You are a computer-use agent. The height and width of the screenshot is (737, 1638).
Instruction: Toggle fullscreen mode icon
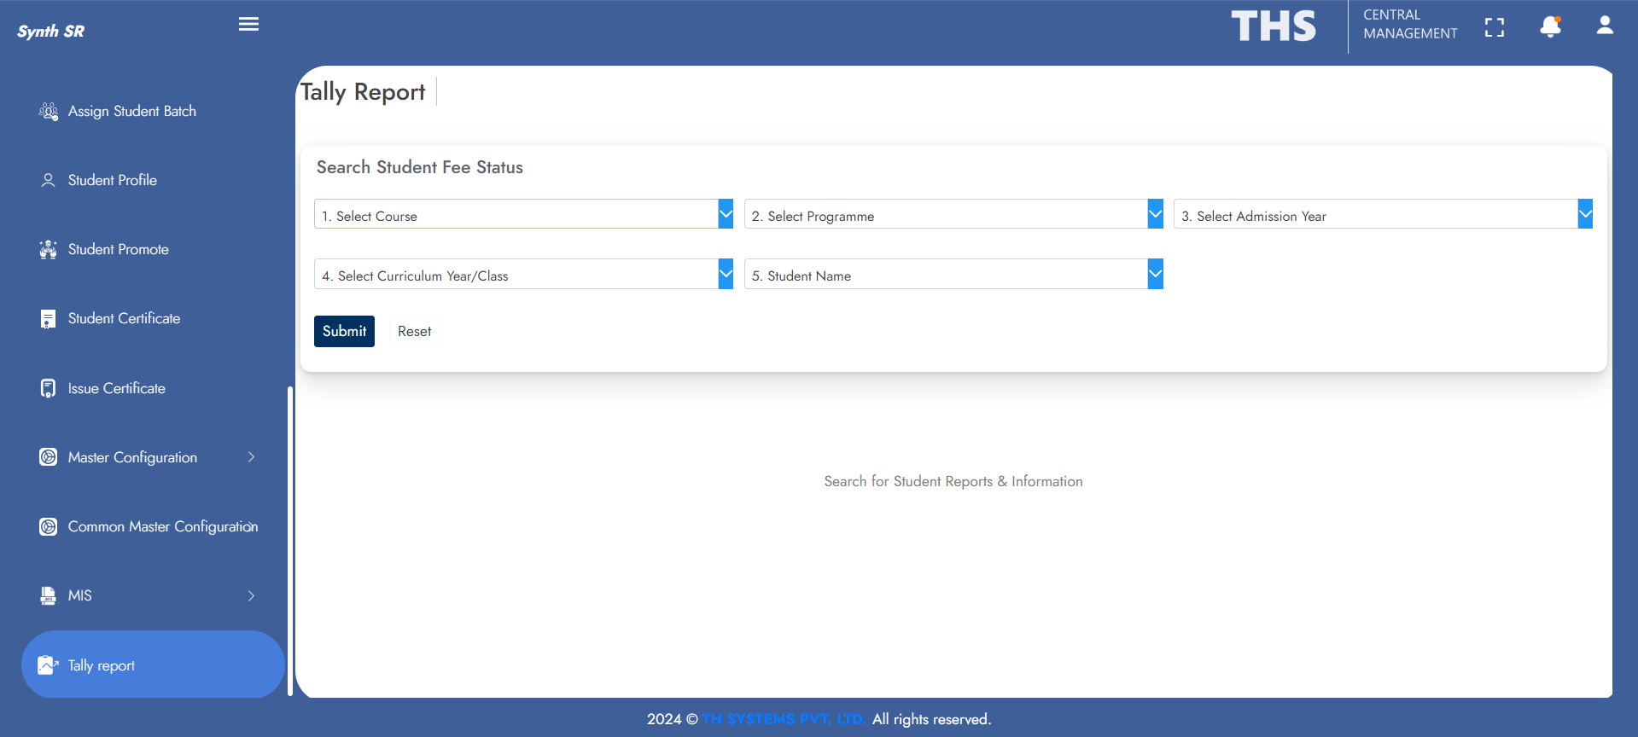click(x=1494, y=27)
